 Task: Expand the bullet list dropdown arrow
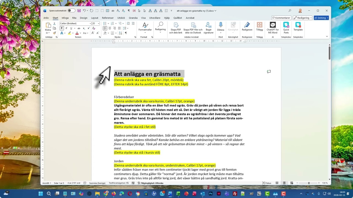coord(108,23)
